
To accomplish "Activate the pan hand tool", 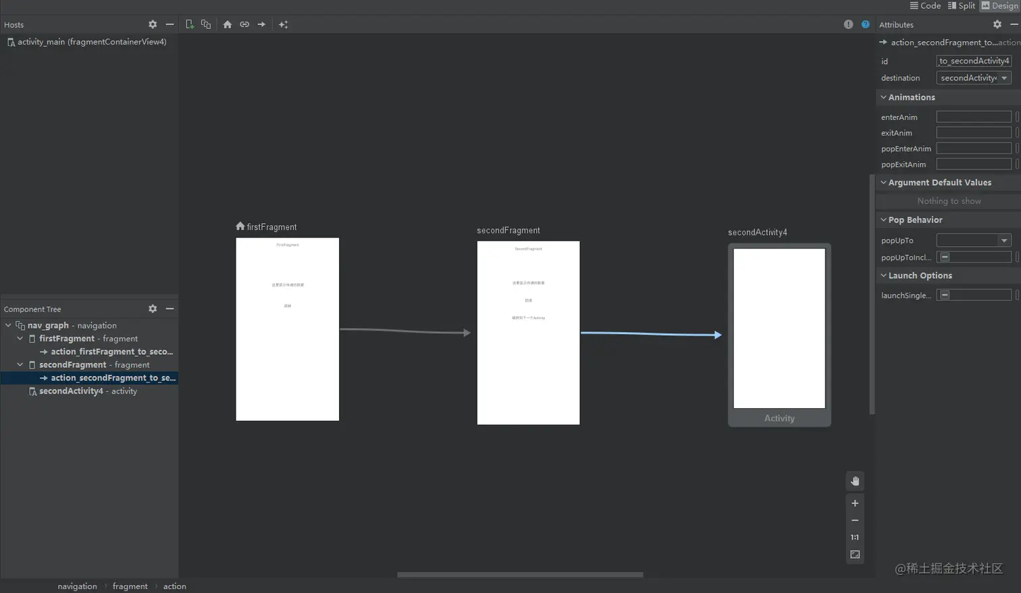I will click(x=855, y=481).
